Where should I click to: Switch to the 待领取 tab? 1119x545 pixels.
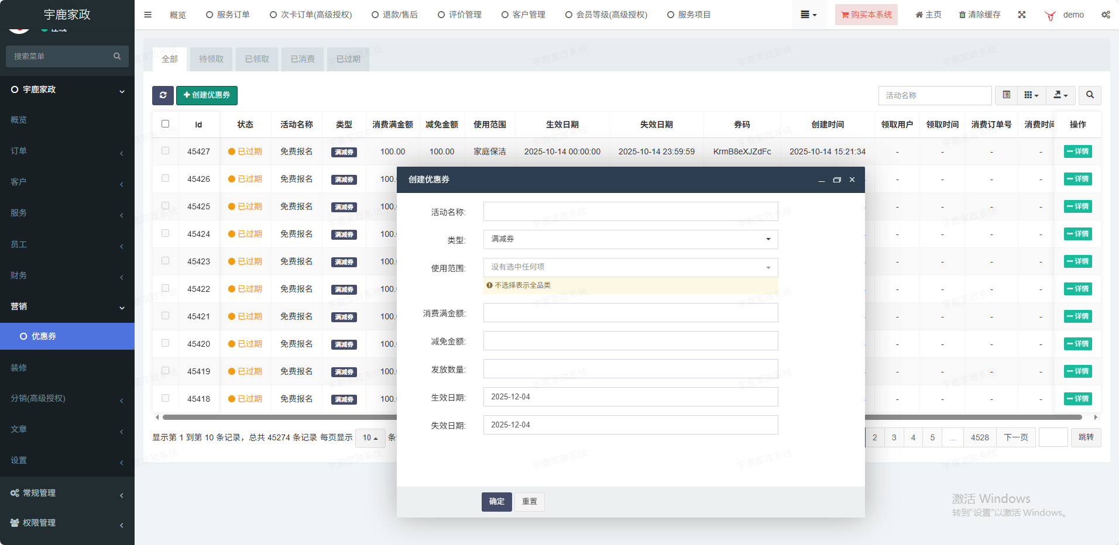(211, 59)
